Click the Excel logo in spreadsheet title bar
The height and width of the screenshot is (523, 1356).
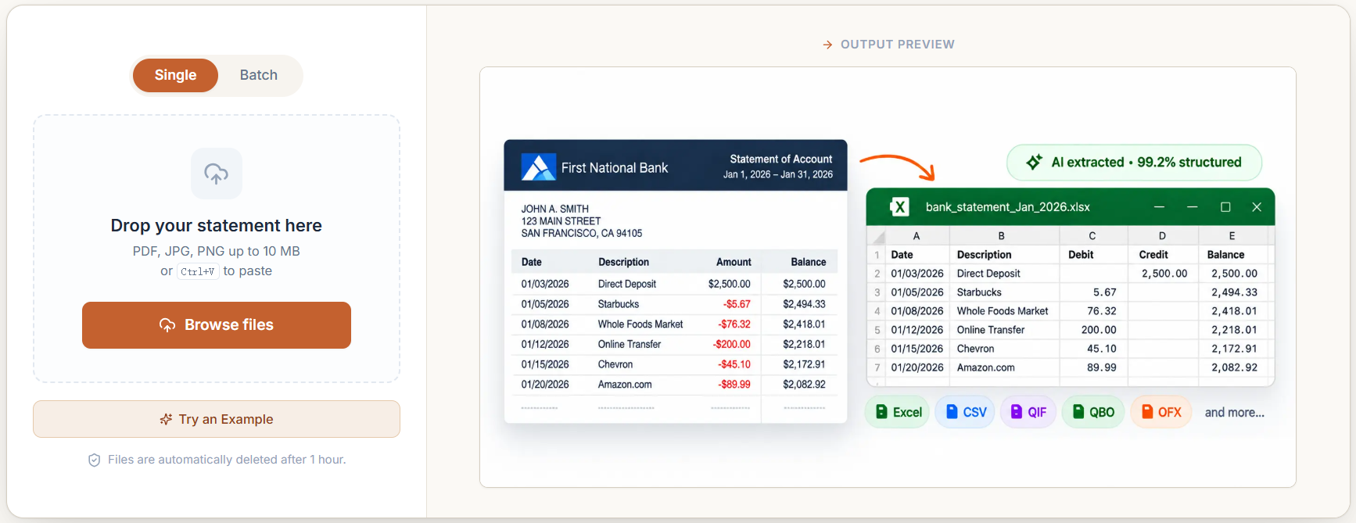(x=899, y=207)
